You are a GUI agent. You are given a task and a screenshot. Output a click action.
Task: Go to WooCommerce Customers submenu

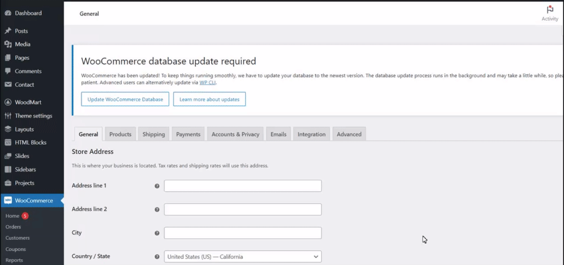coord(17,238)
